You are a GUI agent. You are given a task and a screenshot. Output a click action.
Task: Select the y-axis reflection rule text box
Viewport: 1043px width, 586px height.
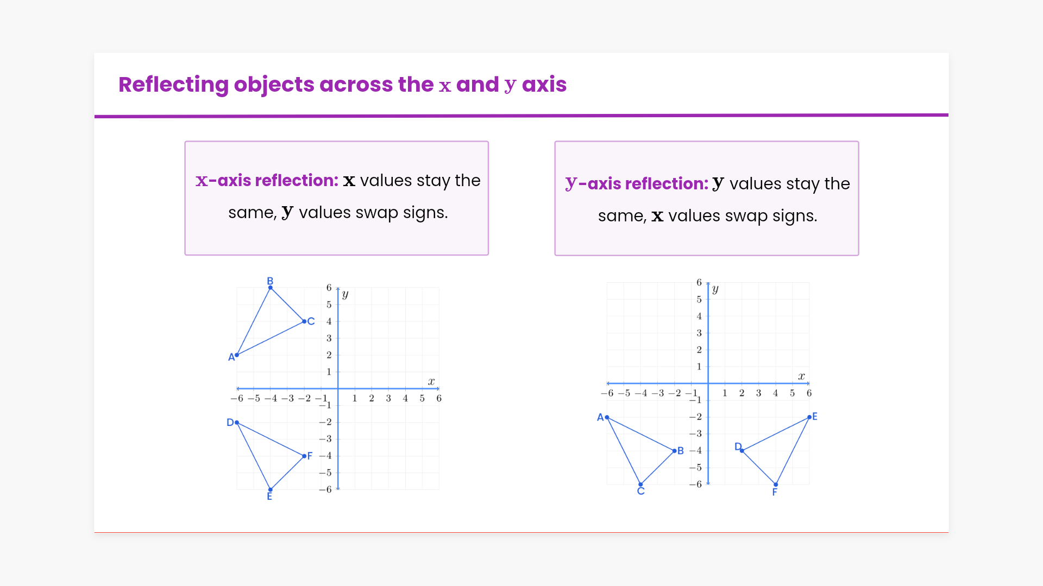pos(706,198)
